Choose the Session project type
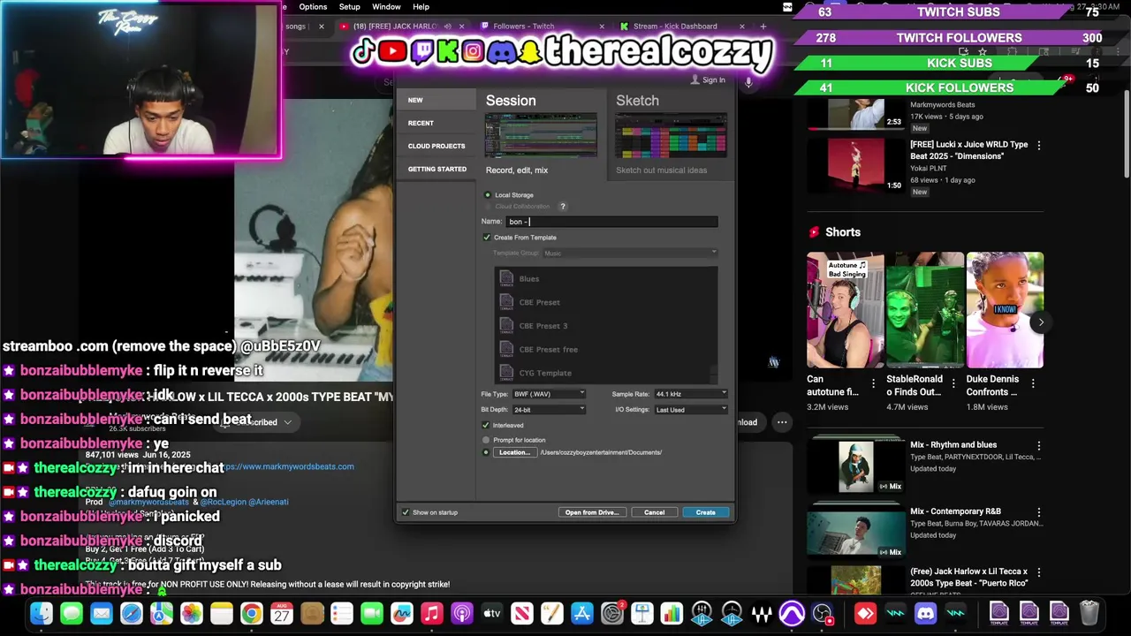Viewport: 1131px width, 636px height. point(541,134)
